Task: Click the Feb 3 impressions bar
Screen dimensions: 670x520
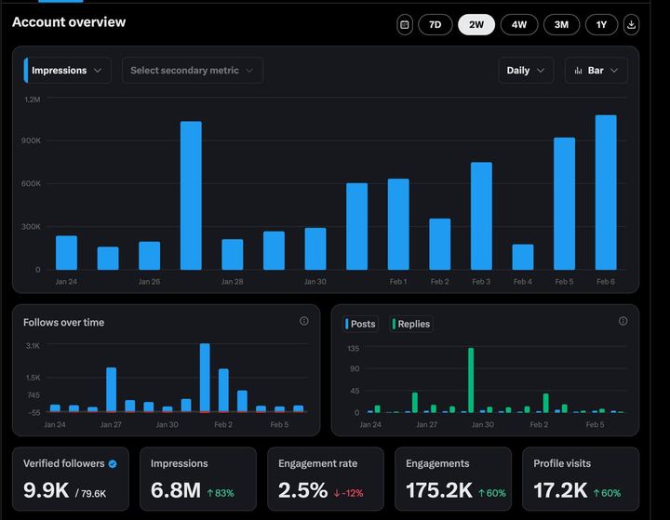Action: (x=481, y=216)
